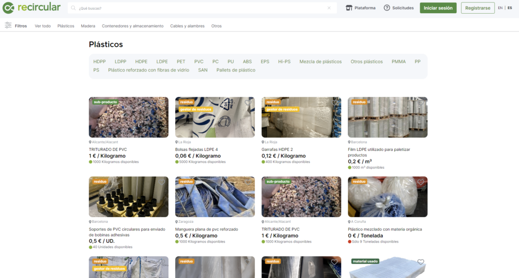Screen dimensions: 519x278
Task: Filter by PC subcategory
Action: tap(215, 61)
